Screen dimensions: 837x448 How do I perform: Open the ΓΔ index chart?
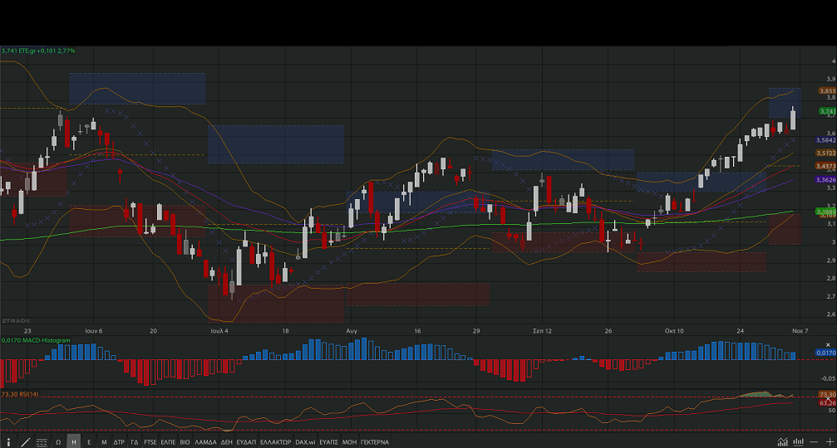135,442
